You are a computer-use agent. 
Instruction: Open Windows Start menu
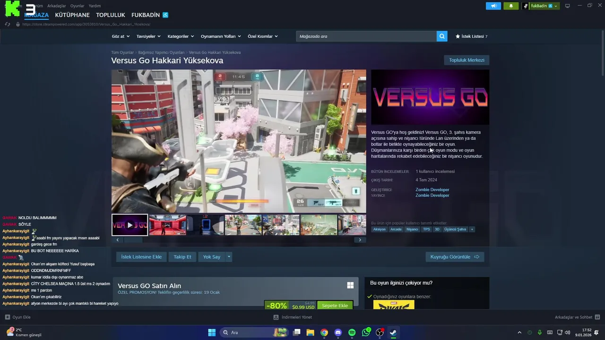tap(212, 332)
